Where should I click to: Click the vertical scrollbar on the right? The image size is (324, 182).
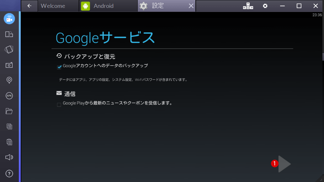point(323,57)
